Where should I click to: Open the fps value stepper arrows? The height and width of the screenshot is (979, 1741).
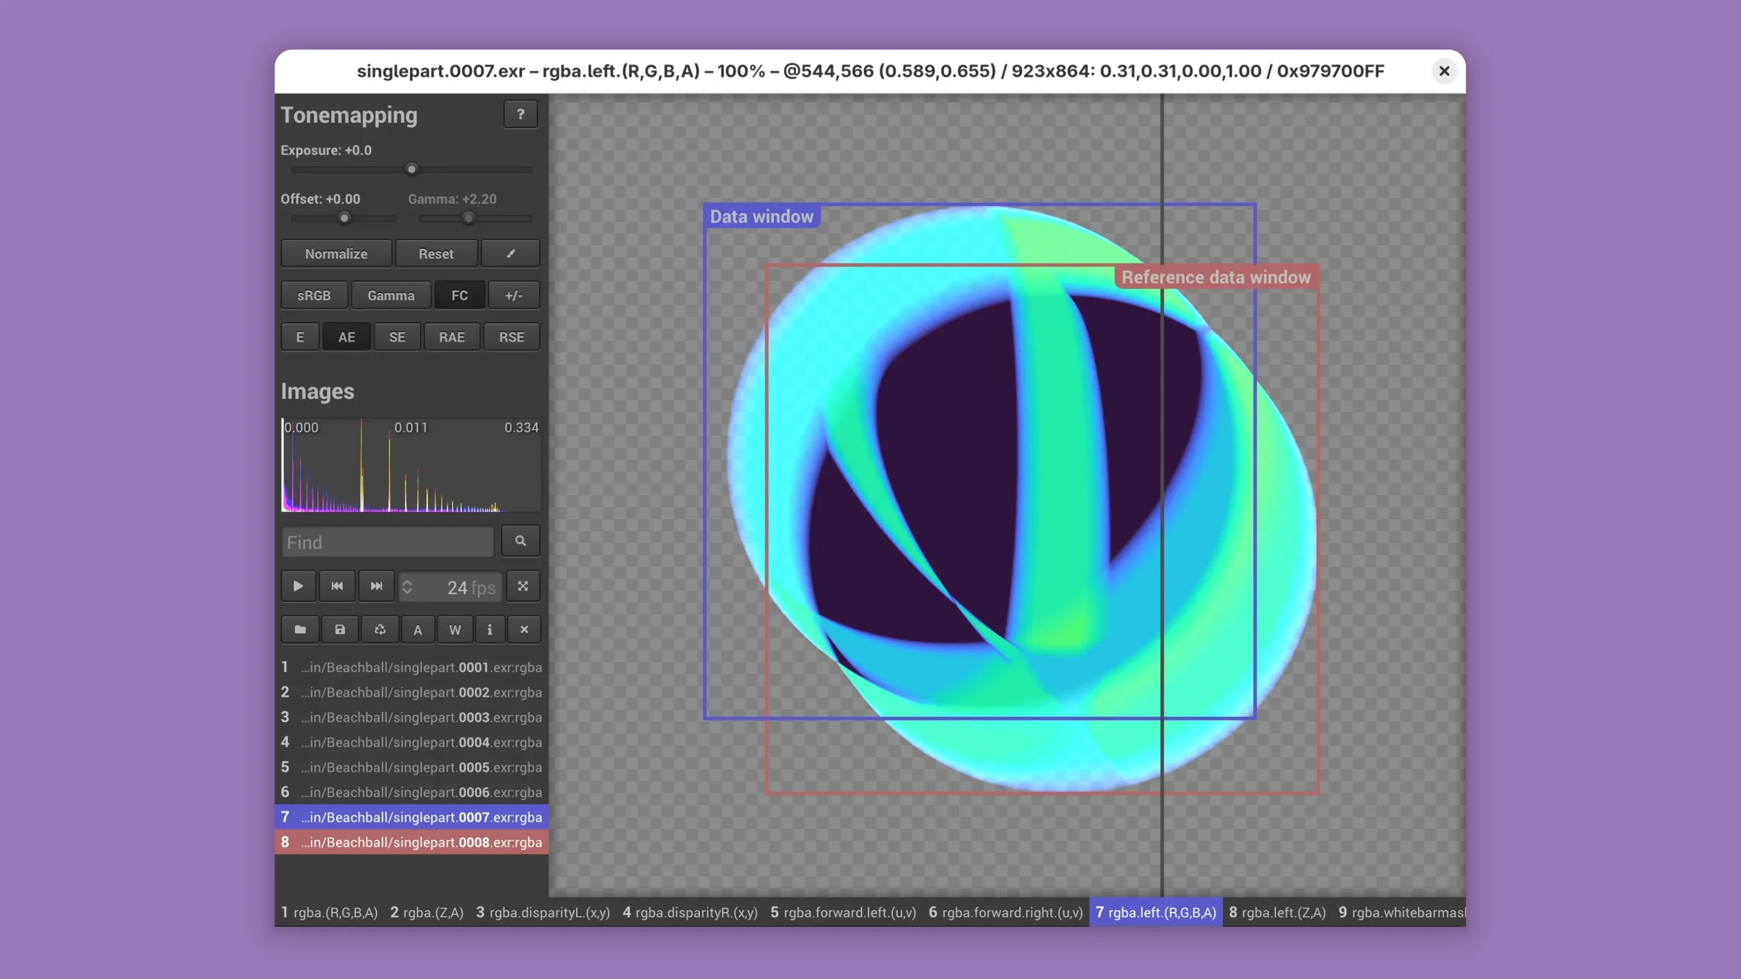pos(407,586)
